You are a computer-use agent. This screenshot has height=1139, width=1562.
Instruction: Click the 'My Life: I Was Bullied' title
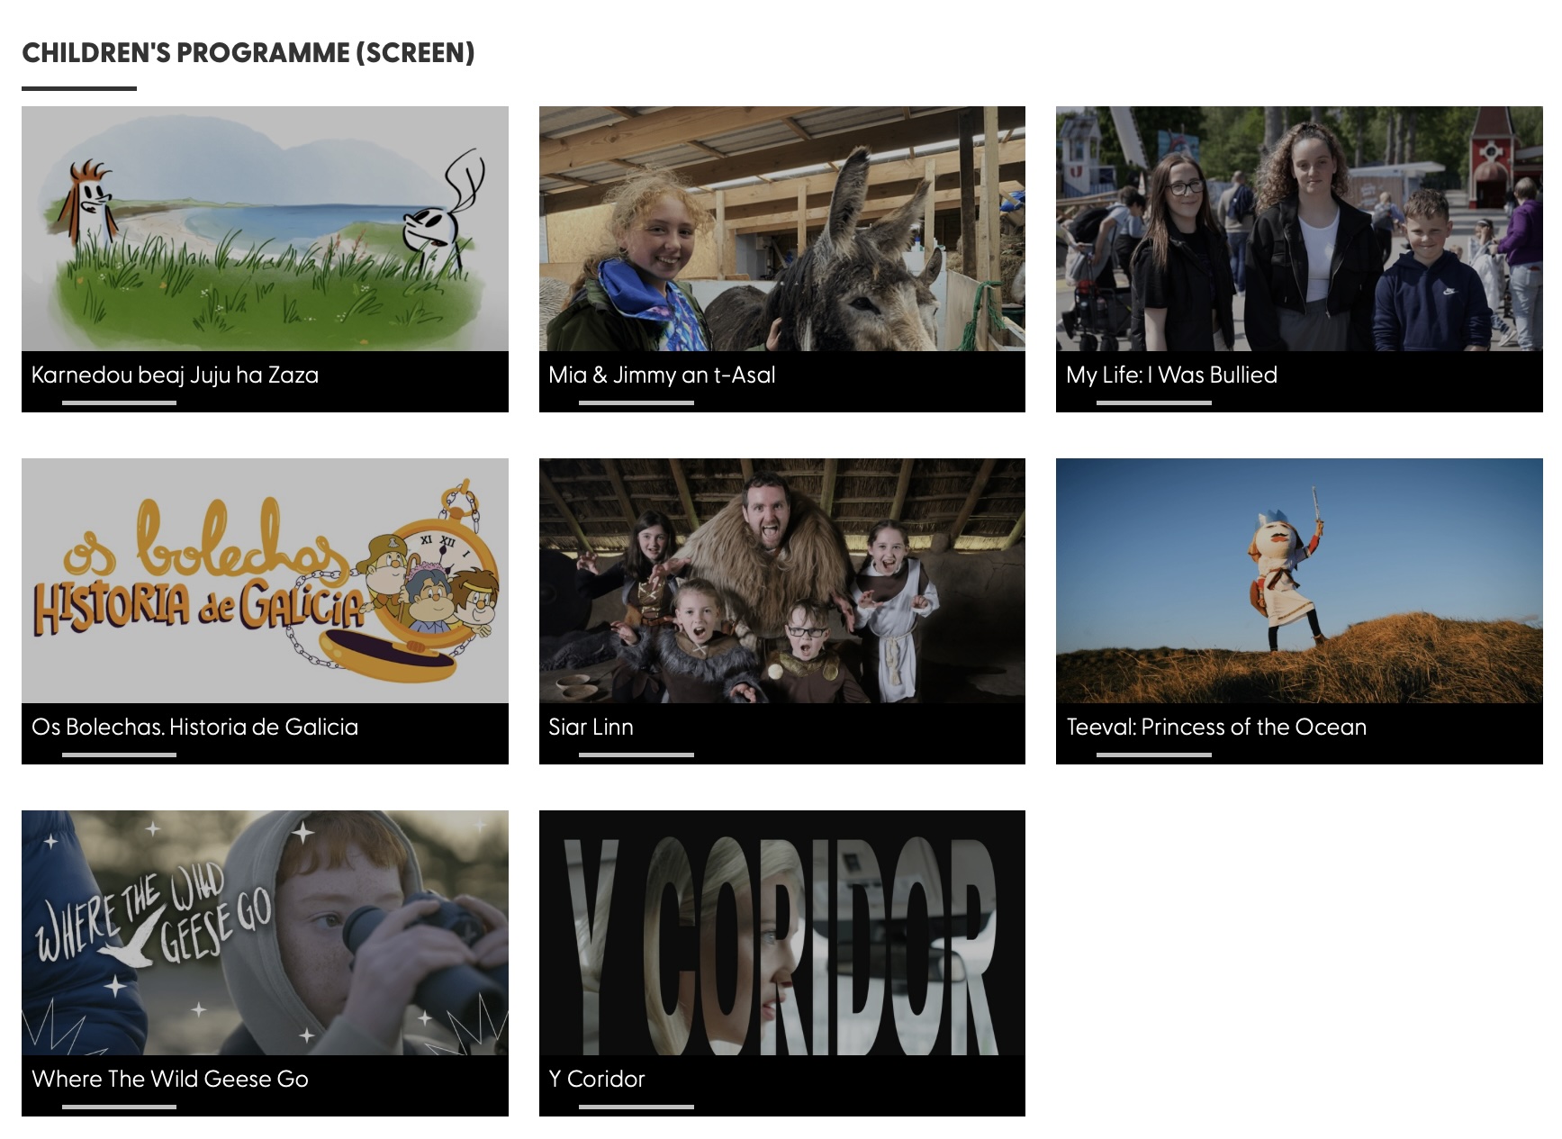1171,375
